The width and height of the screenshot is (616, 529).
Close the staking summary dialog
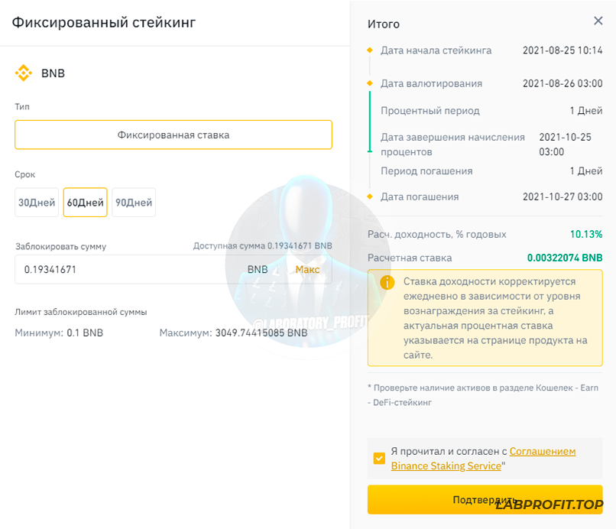click(x=598, y=21)
